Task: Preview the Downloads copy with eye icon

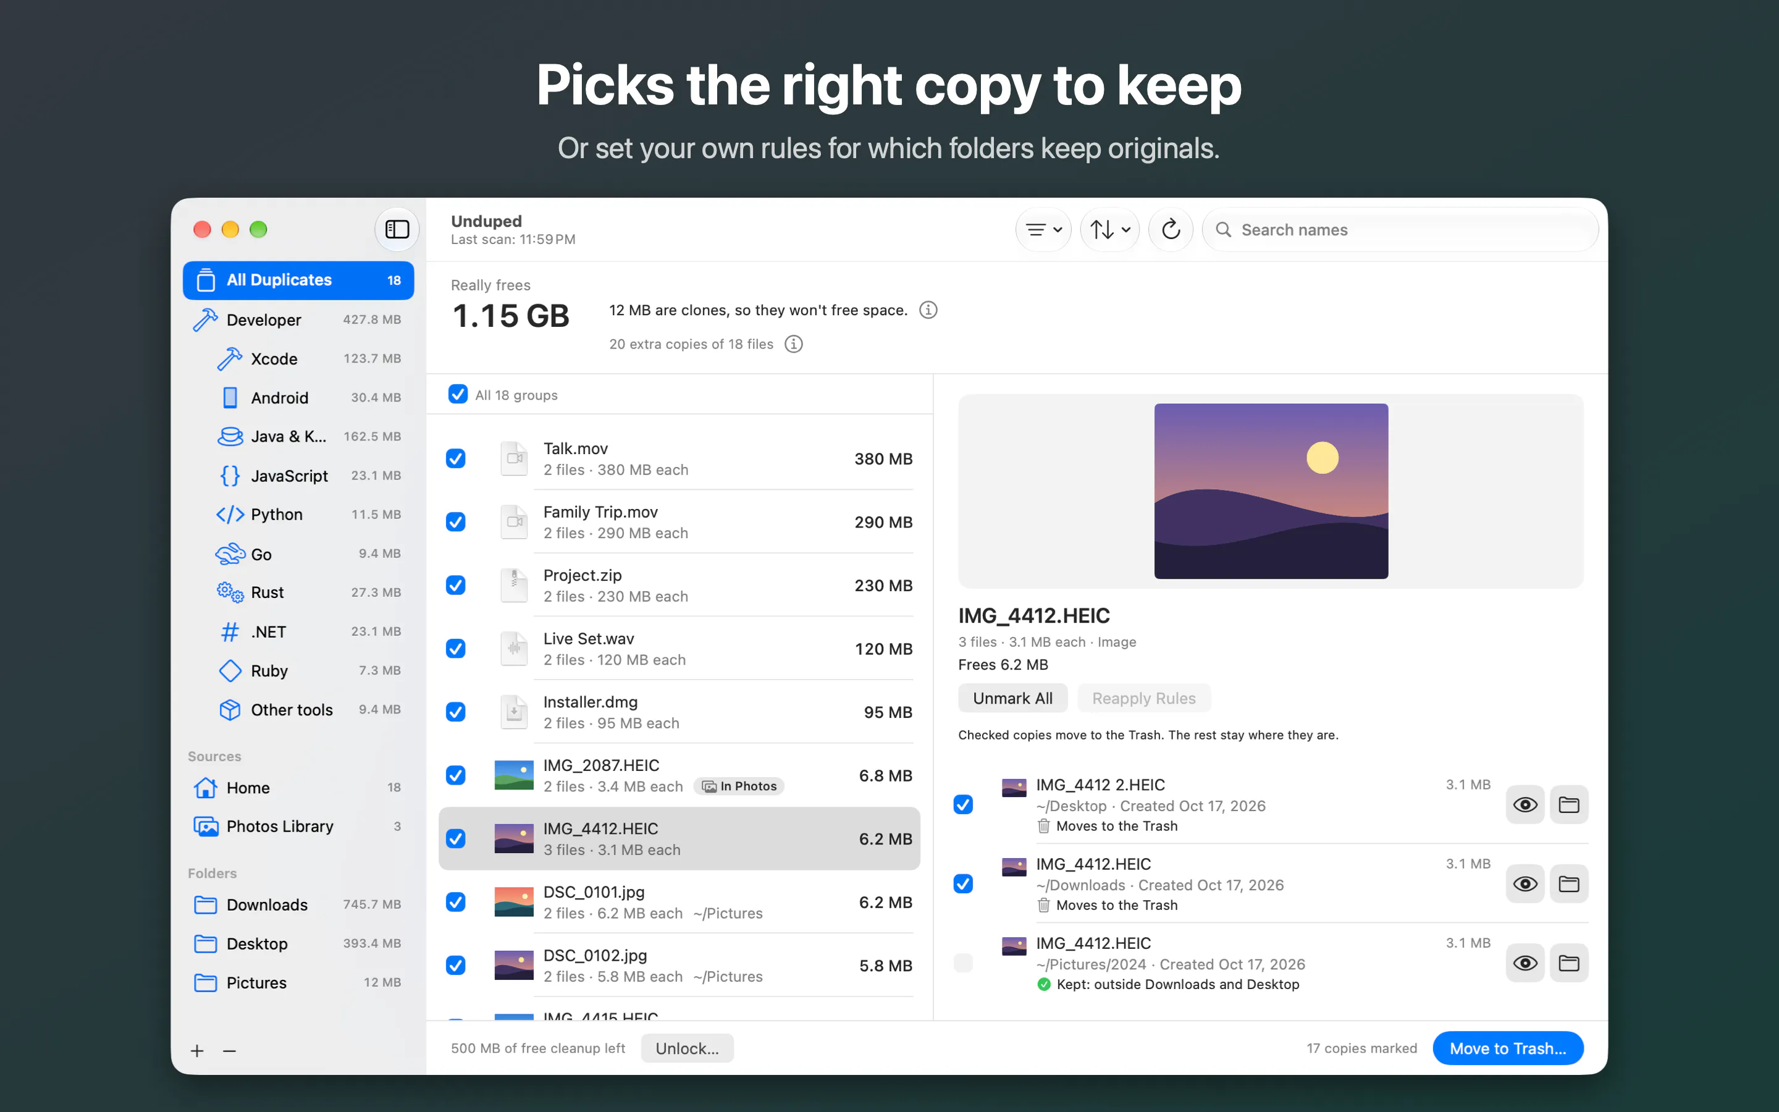Action: click(x=1525, y=883)
